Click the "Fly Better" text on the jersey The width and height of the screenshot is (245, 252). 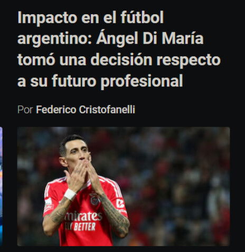[x=80, y=227]
